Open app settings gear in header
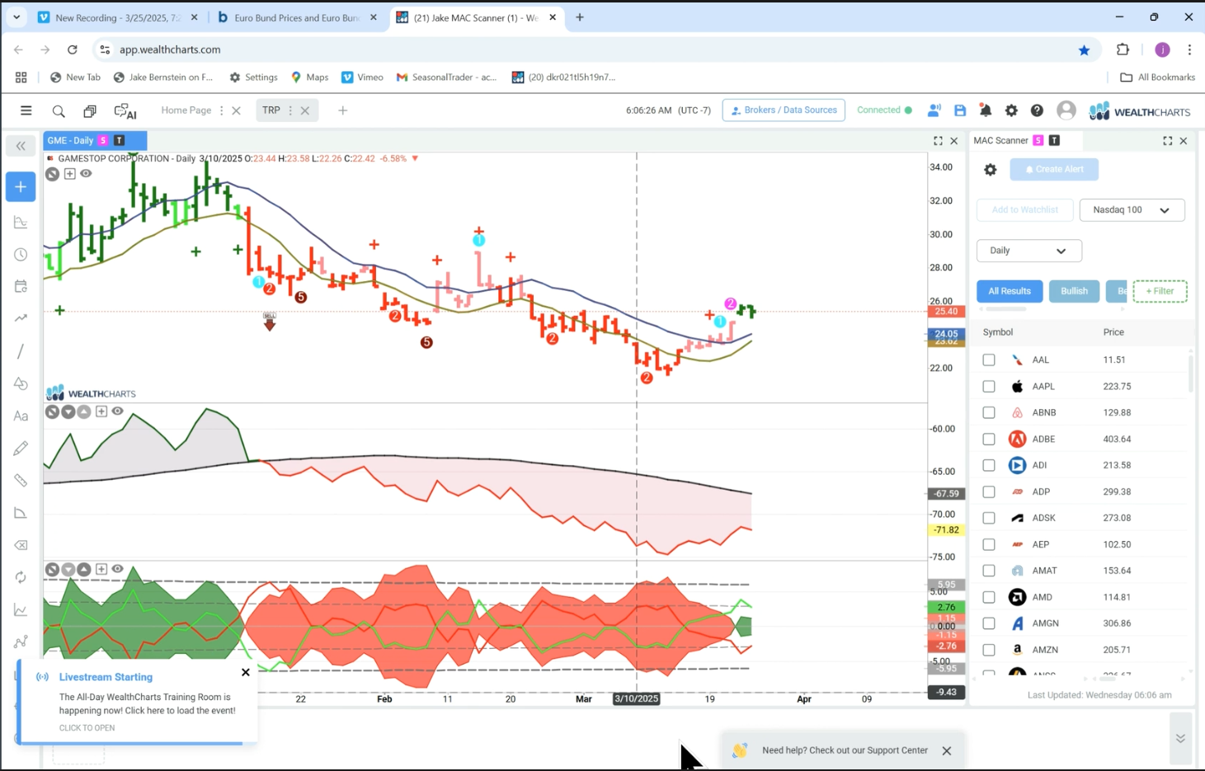The image size is (1205, 771). click(1011, 110)
